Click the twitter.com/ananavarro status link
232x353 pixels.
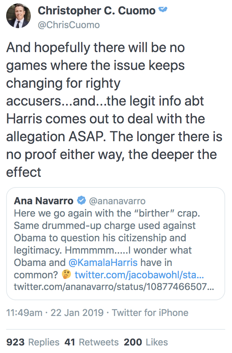tap(113, 285)
